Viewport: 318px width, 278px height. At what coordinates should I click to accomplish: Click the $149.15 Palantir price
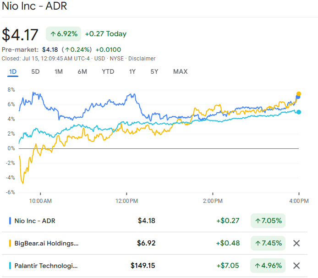(x=143, y=266)
